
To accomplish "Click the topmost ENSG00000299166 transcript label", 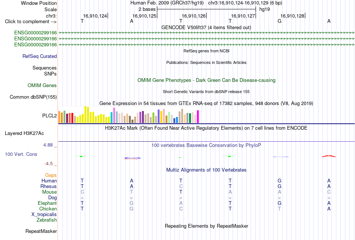I will pos(35,33).
